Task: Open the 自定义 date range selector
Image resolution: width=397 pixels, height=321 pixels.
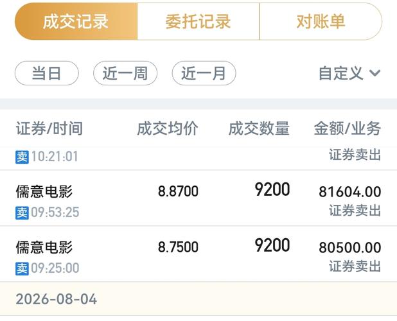Action: [x=349, y=73]
